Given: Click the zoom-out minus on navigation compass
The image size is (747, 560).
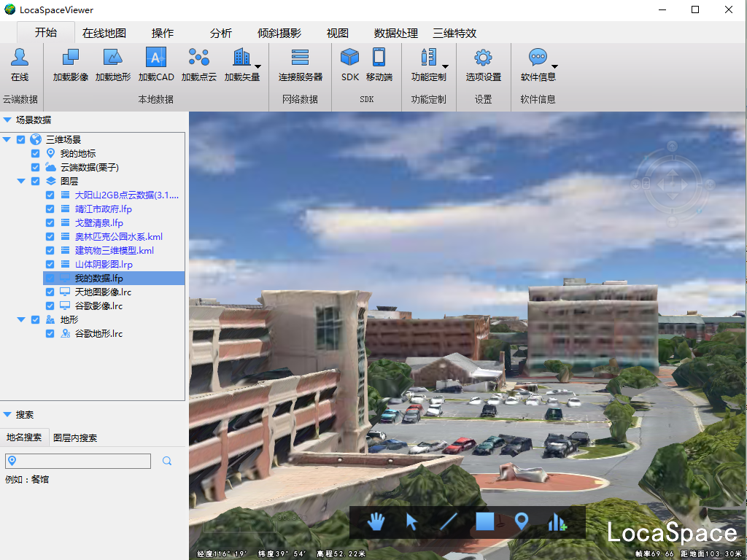Looking at the screenshot, I should (x=672, y=222).
